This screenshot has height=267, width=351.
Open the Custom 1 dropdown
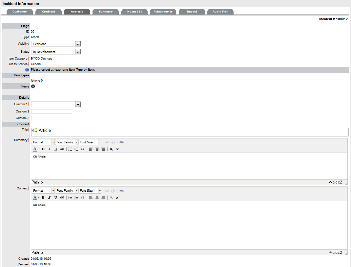point(56,104)
